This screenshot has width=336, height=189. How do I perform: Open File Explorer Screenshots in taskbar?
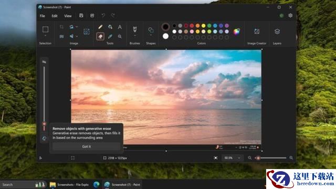click(x=69, y=184)
